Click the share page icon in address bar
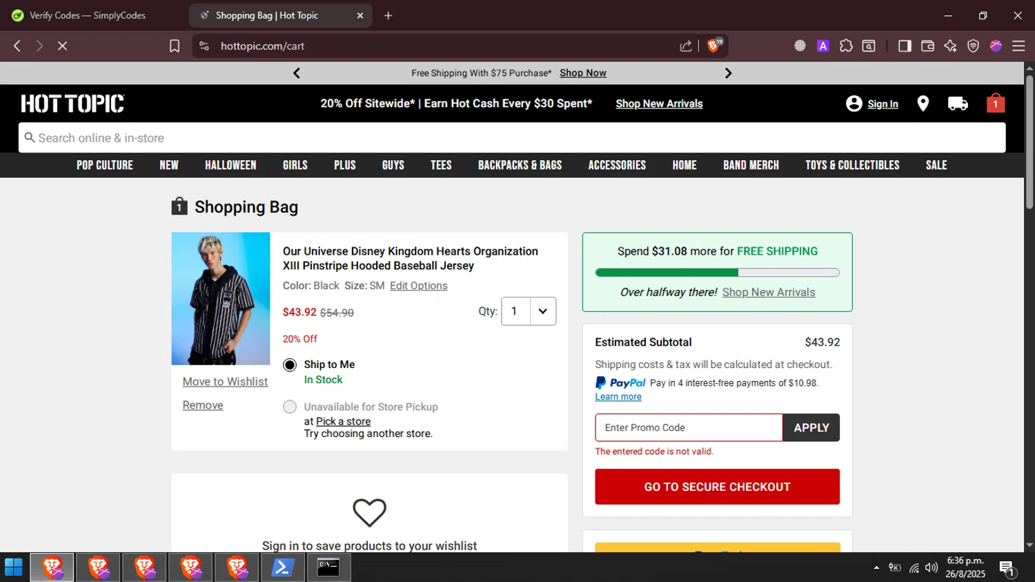 (x=686, y=46)
